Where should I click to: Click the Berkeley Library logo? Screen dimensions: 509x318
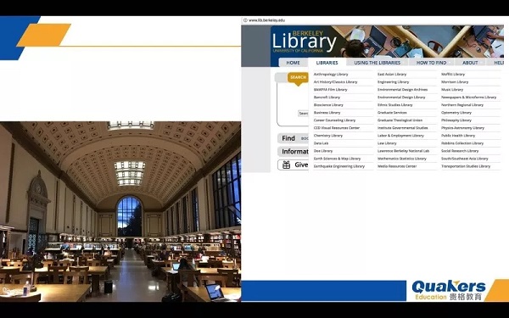point(304,42)
